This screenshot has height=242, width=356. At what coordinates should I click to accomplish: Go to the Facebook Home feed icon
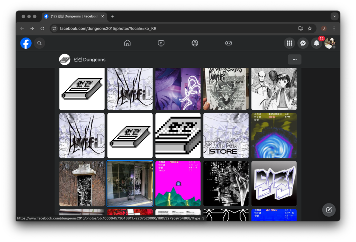coord(127,43)
